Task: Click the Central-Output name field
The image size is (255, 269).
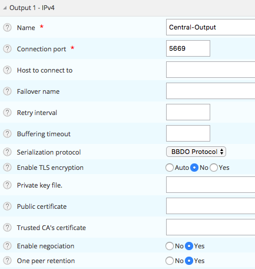Action: tap(210, 27)
